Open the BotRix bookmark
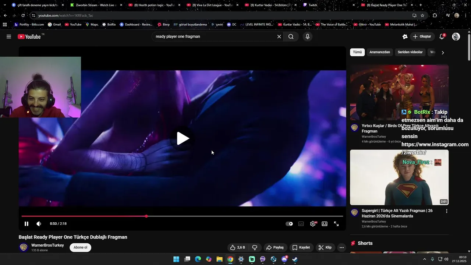Image resolution: width=471 pixels, height=265 pixels. (x=109, y=24)
